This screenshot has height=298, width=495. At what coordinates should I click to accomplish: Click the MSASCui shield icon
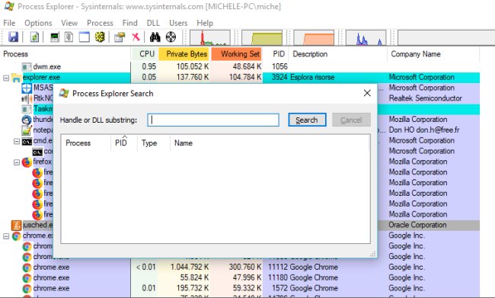coord(27,88)
